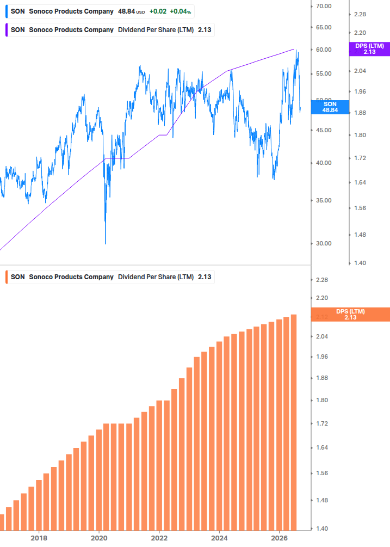Image resolution: width=390 pixels, height=547 pixels.
Task: Click the 2020 label on the time axis
Action: point(99,538)
